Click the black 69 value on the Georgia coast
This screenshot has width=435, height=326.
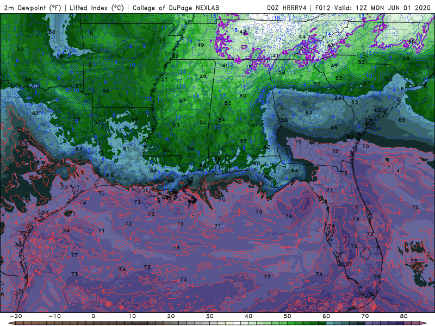pos(350,137)
